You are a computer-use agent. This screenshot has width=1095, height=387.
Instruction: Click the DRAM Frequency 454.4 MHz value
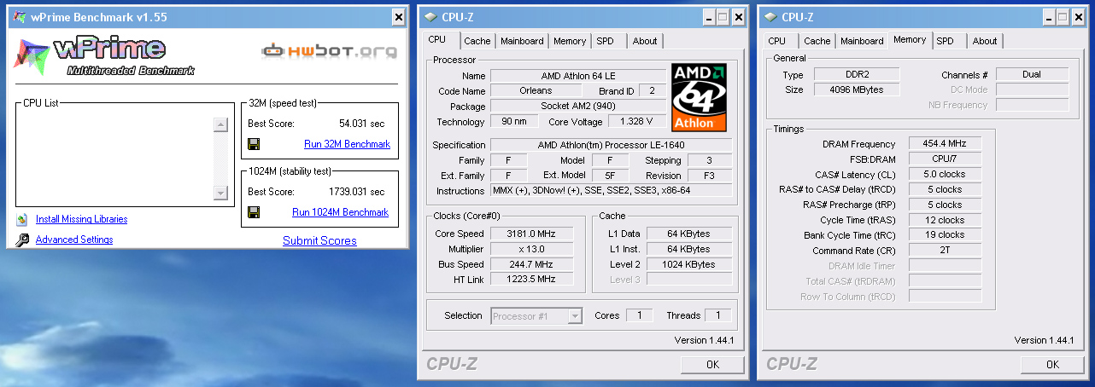pos(945,144)
